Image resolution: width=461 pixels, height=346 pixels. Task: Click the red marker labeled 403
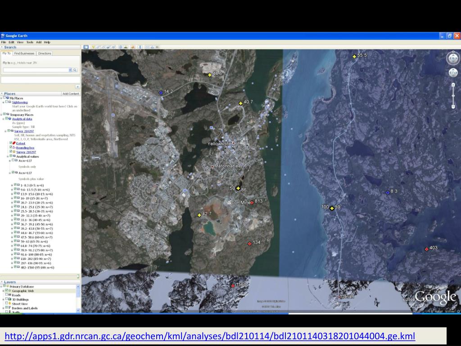[x=427, y=249]
